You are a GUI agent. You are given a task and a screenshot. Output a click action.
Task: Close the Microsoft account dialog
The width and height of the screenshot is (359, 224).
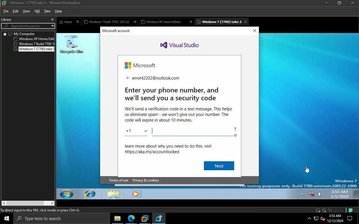[x=255, y=31]
